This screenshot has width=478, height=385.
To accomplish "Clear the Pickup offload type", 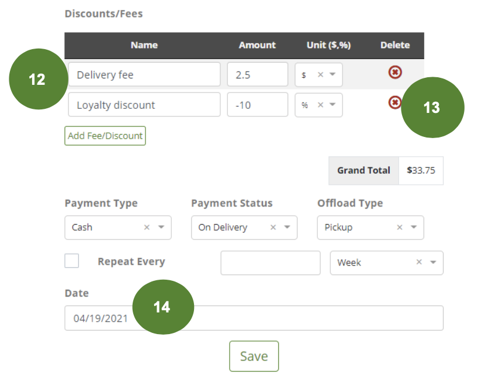I will pyautogui.click(x=399, y=227).
